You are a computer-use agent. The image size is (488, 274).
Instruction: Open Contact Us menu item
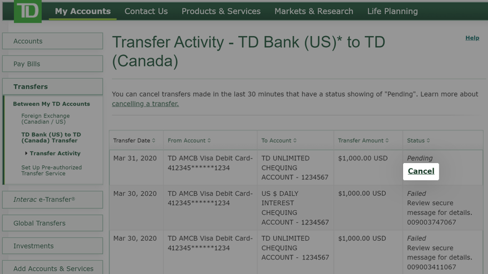(x=146, y=11)
